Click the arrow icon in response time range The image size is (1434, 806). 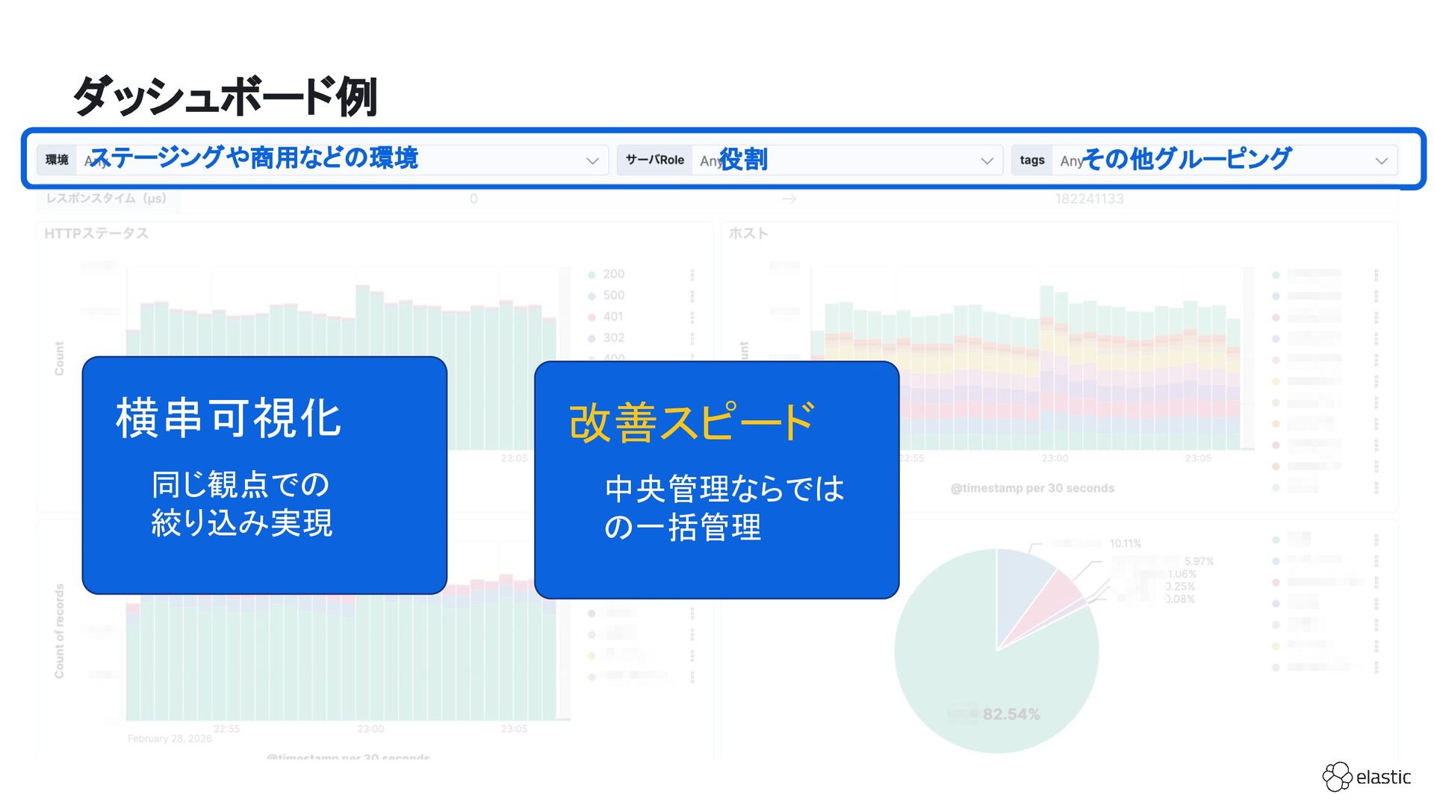point(789,199)
